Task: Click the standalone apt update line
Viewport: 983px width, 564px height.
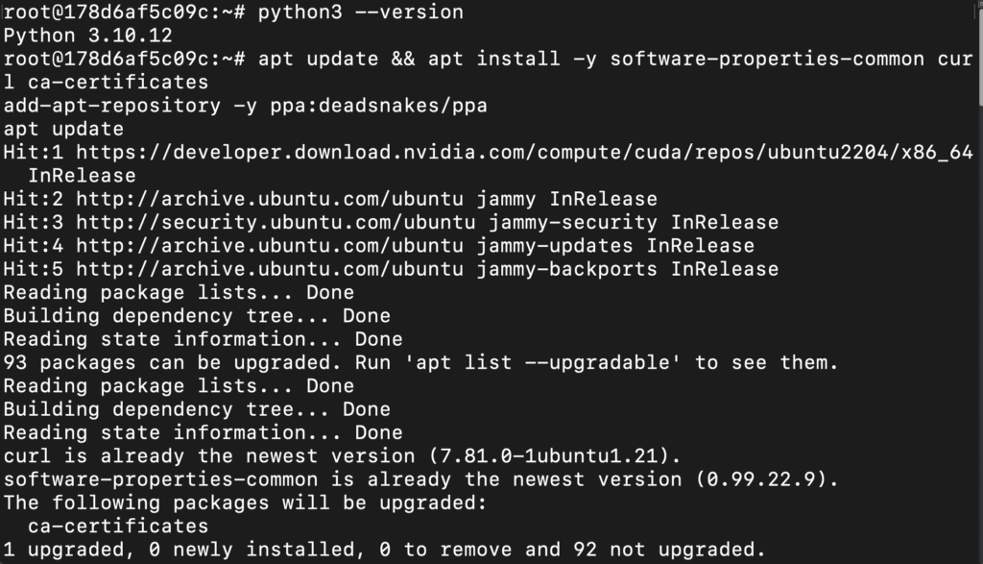Action: tap(63, 129)
